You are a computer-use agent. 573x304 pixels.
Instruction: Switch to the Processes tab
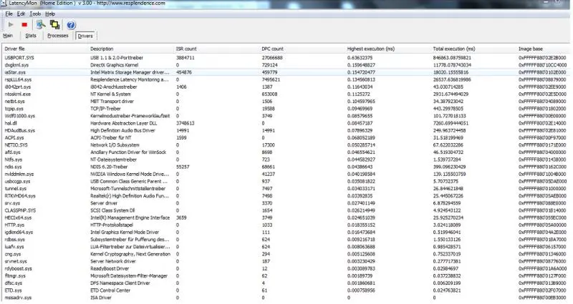58,35
